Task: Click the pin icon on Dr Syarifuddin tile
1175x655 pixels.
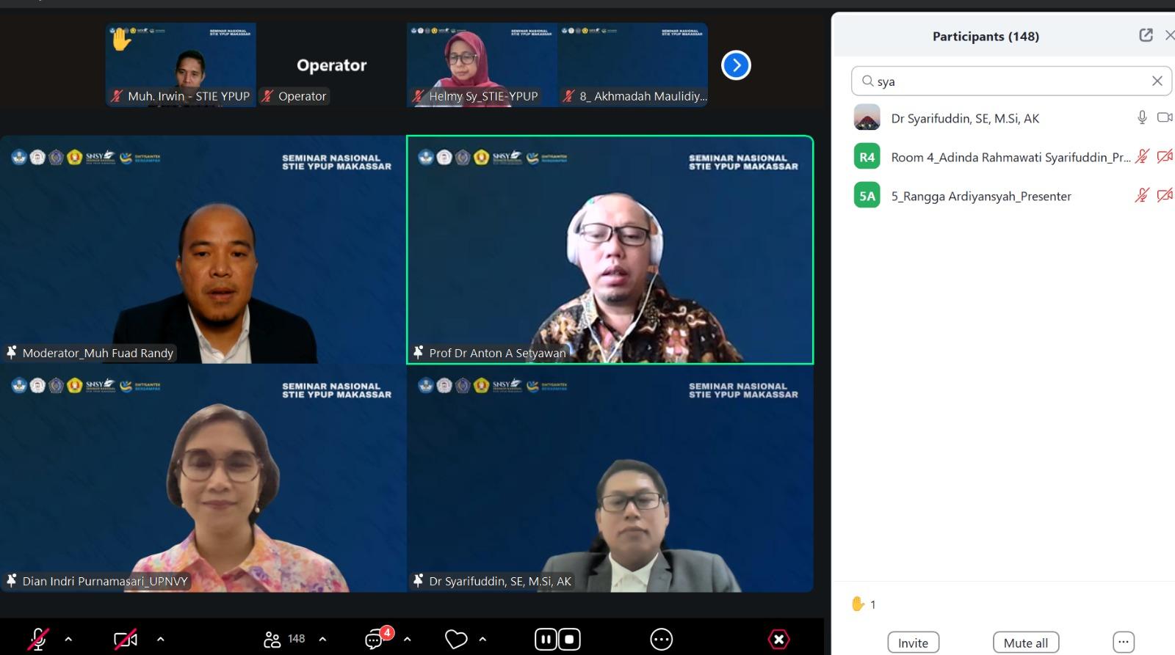Action: [x=419, y=580]
